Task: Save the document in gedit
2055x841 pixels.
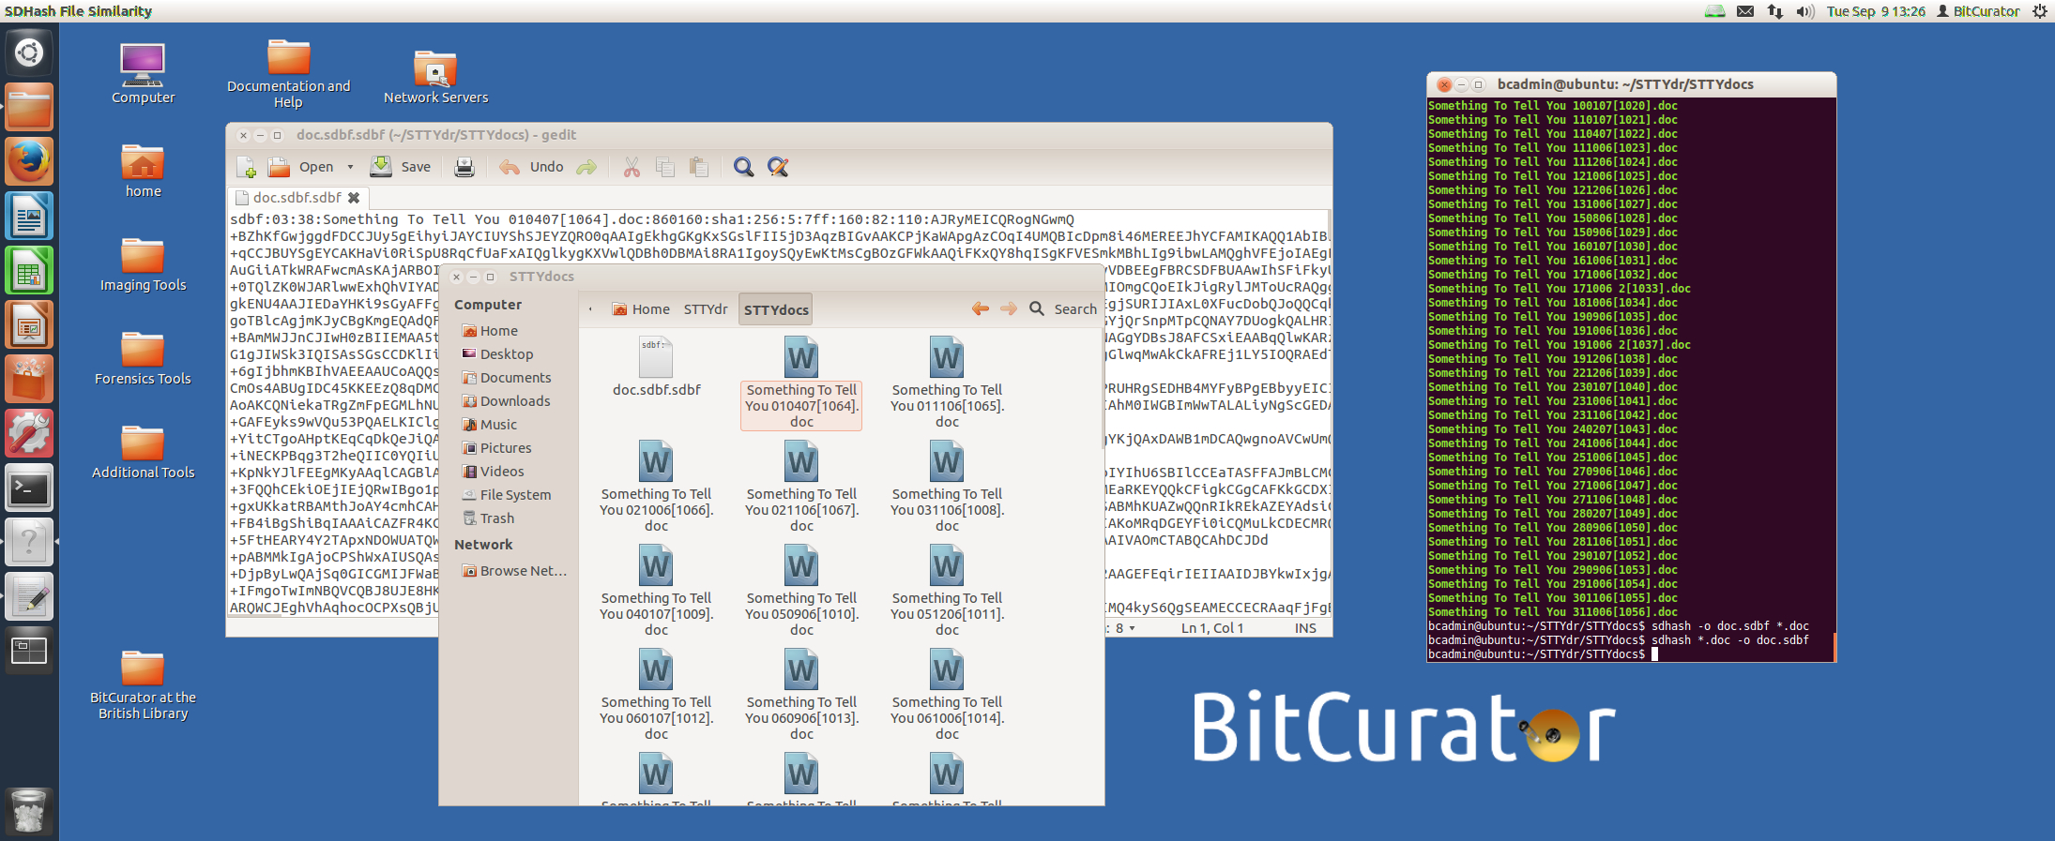Action: (401, 167)
